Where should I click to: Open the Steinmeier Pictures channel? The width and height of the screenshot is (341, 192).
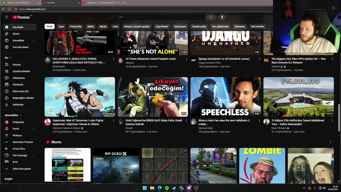20,142
